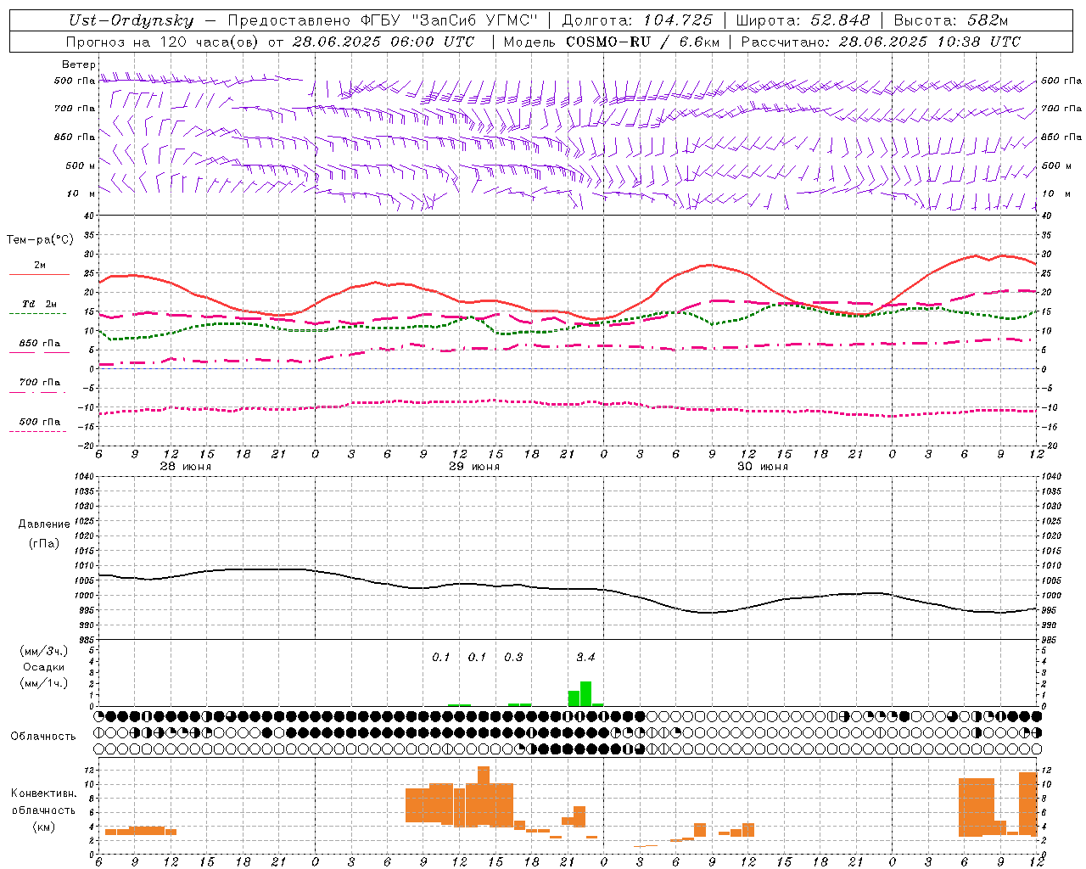Select the model name COSMO-RU / 6.6км
1086x869 pixels.
[x=642, y=42]
